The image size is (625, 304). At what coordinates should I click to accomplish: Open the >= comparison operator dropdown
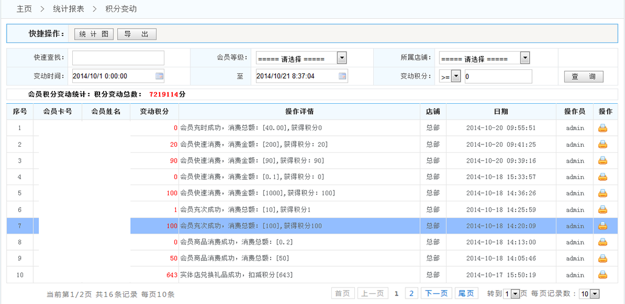456,76
